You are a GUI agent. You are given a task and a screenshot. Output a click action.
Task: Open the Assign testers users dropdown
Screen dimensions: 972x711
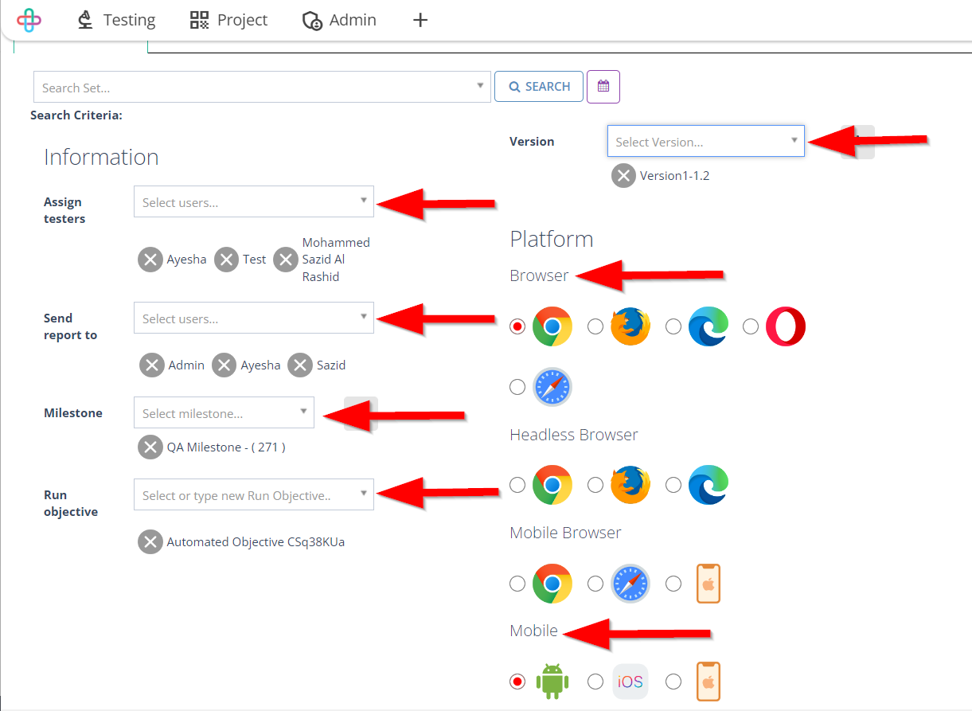point(254,201)
